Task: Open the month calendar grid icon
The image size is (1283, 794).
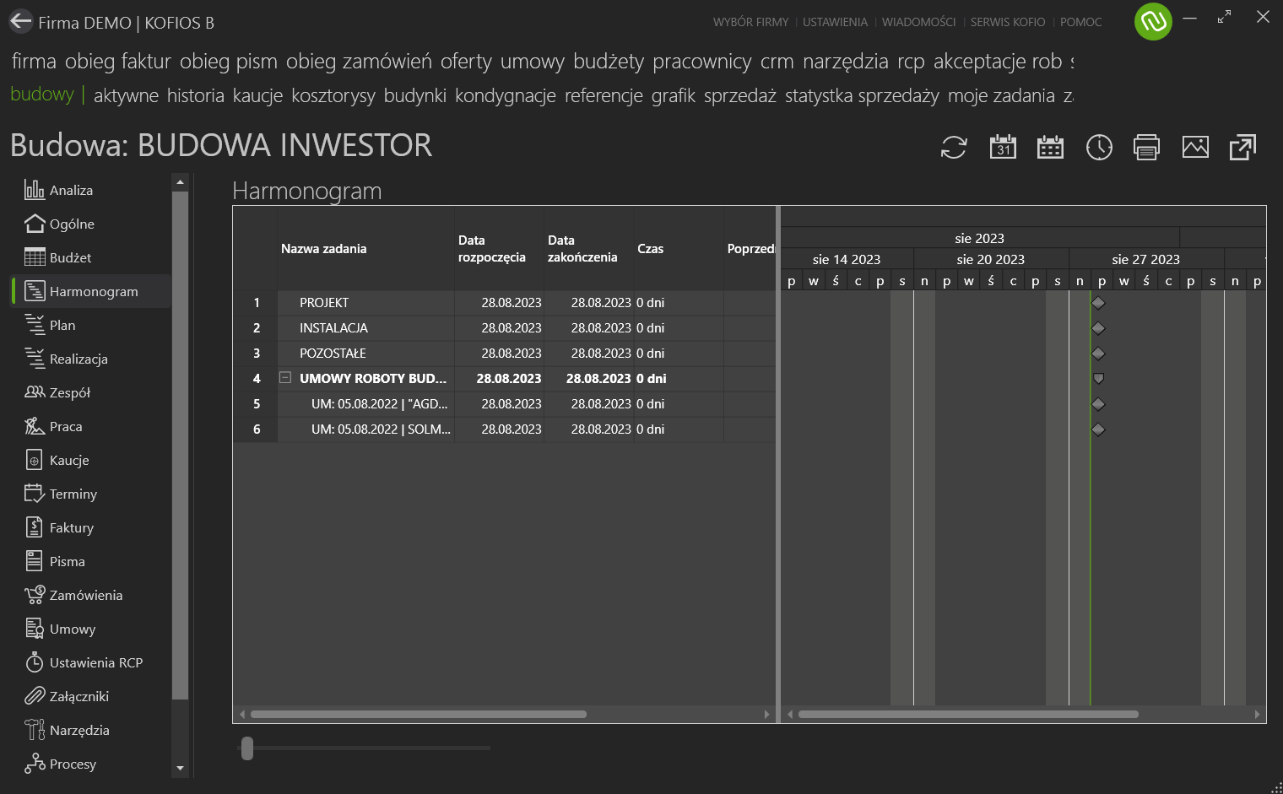Action: 1050,147
